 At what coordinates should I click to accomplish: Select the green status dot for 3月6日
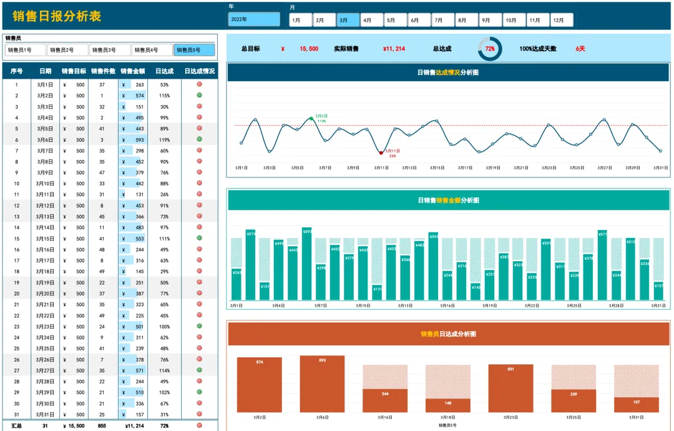(200, 139)
